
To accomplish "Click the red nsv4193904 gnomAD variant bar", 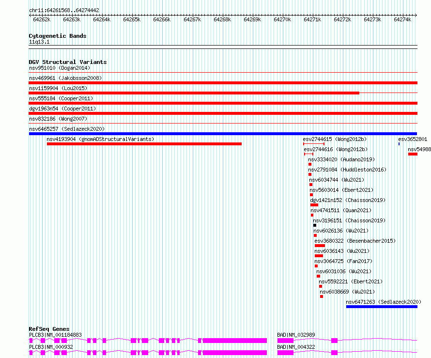I will click(x=144, y=144).
